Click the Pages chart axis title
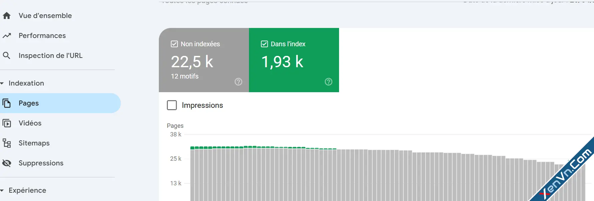Image resolution: width=594 pixels, height=201 pixels. (x=175, y=126)
